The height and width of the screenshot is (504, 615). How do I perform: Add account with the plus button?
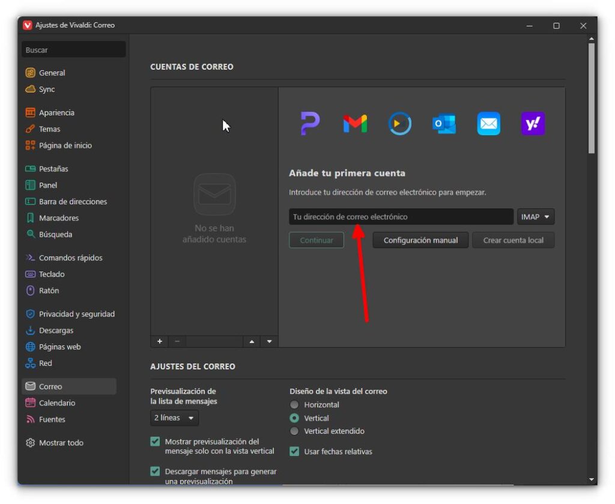tap(160, 341)
